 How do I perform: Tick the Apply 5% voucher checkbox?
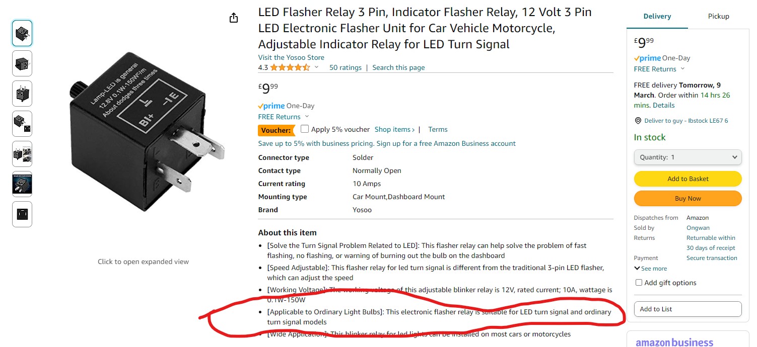click(x=305, y=129)
